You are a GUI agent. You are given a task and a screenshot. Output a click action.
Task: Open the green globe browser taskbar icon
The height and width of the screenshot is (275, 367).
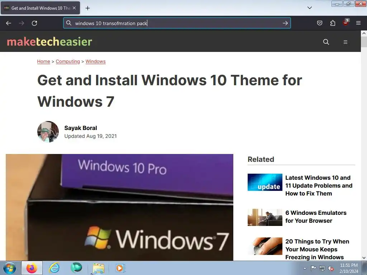(76, 268)
